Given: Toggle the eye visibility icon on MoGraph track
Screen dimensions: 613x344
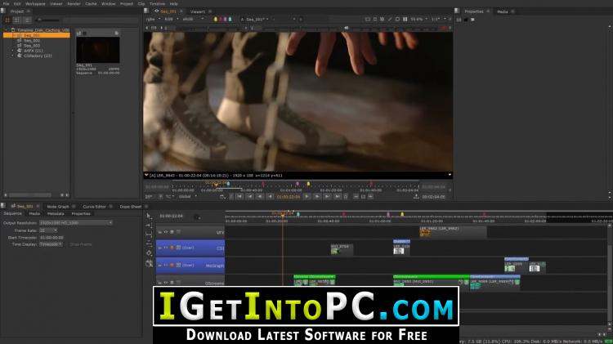Looking at the screenshot, I should (166, 265).
